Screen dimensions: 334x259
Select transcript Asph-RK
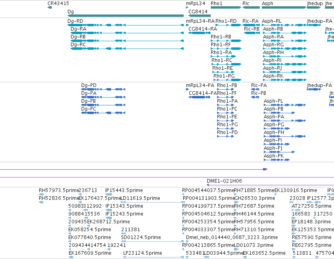(285, 80)
